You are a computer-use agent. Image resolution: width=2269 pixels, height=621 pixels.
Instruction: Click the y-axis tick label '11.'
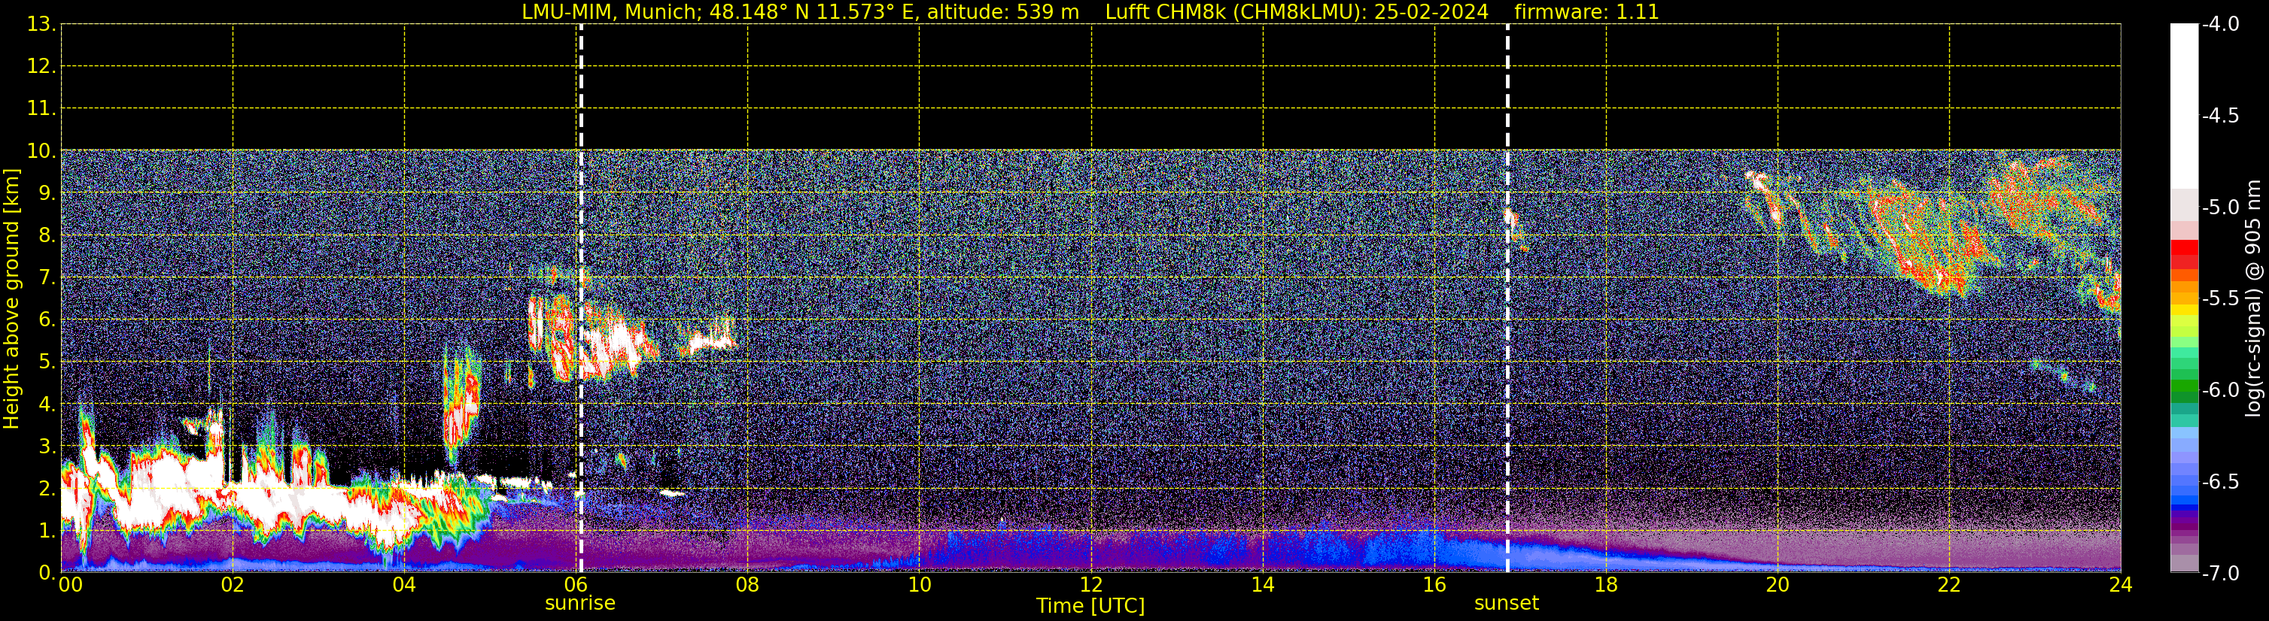pos(41,109)
